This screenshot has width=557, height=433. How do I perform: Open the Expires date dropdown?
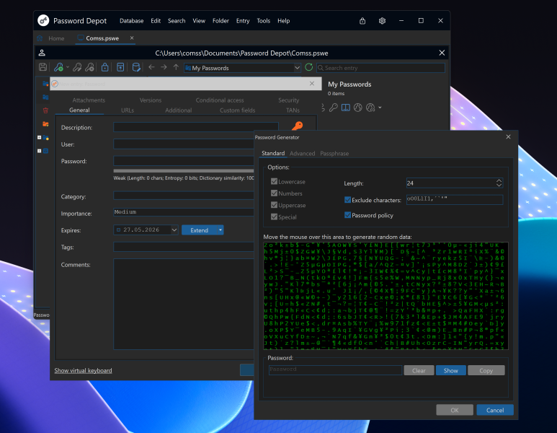(174, 229)
